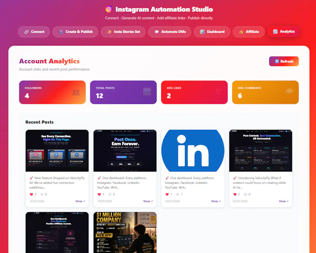This screenshot has height=253, width=316.
Task: Select the Affiliate tab
Action: pyautogui.click(x=248, y=32)
